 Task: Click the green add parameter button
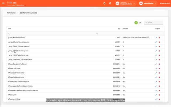[x=136, y=23]
